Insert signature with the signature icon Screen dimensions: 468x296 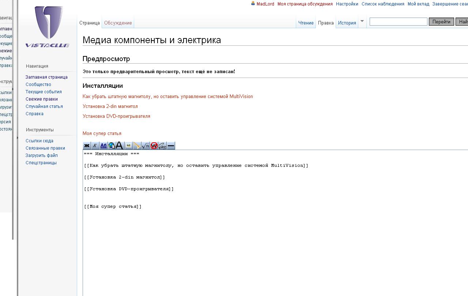click(x=162, y=146)
